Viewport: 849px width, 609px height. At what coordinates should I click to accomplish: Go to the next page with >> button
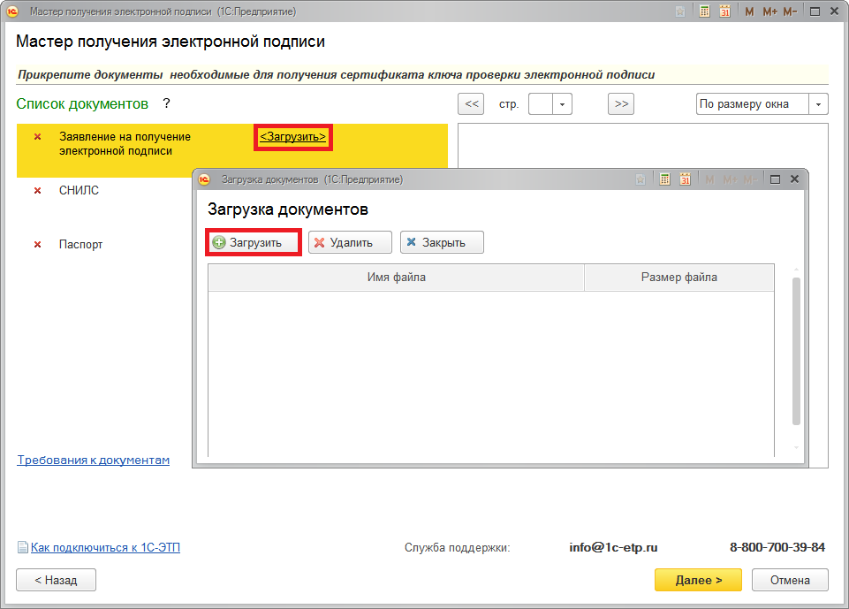pyautogui.click(x=621, y=104)
